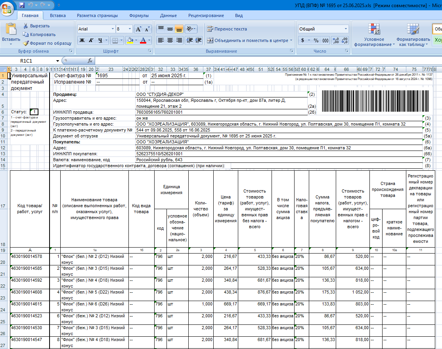Open the borders dropdown arrow
The image size is (442, 349).
121,40
